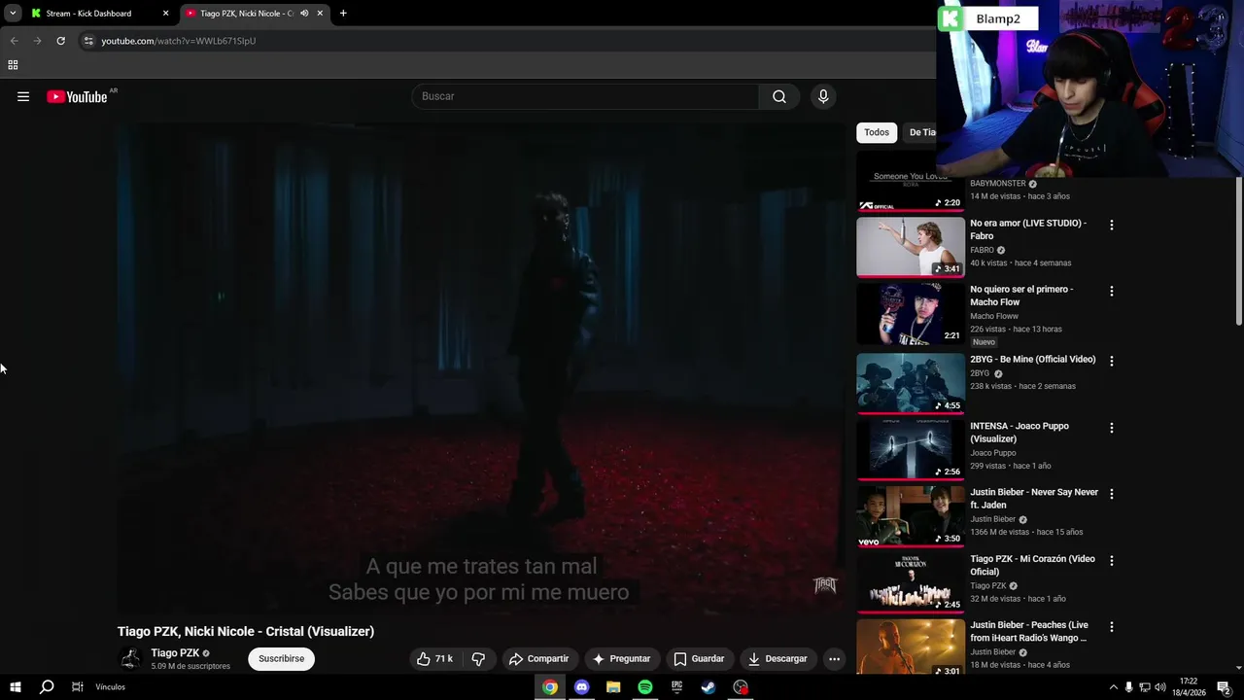
Task: Play INTENSA - Joaco Puppo (Visualizer)
Action: (x=910, y=450)
